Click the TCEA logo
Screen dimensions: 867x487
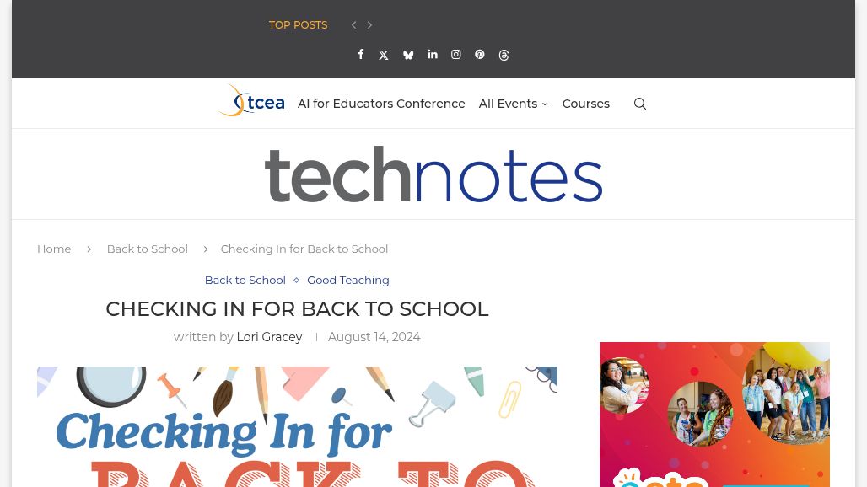coord(250,101)
